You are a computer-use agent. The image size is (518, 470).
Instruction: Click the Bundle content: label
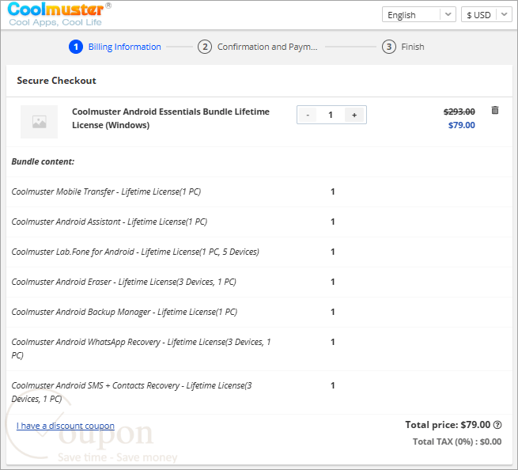point(43,161)
